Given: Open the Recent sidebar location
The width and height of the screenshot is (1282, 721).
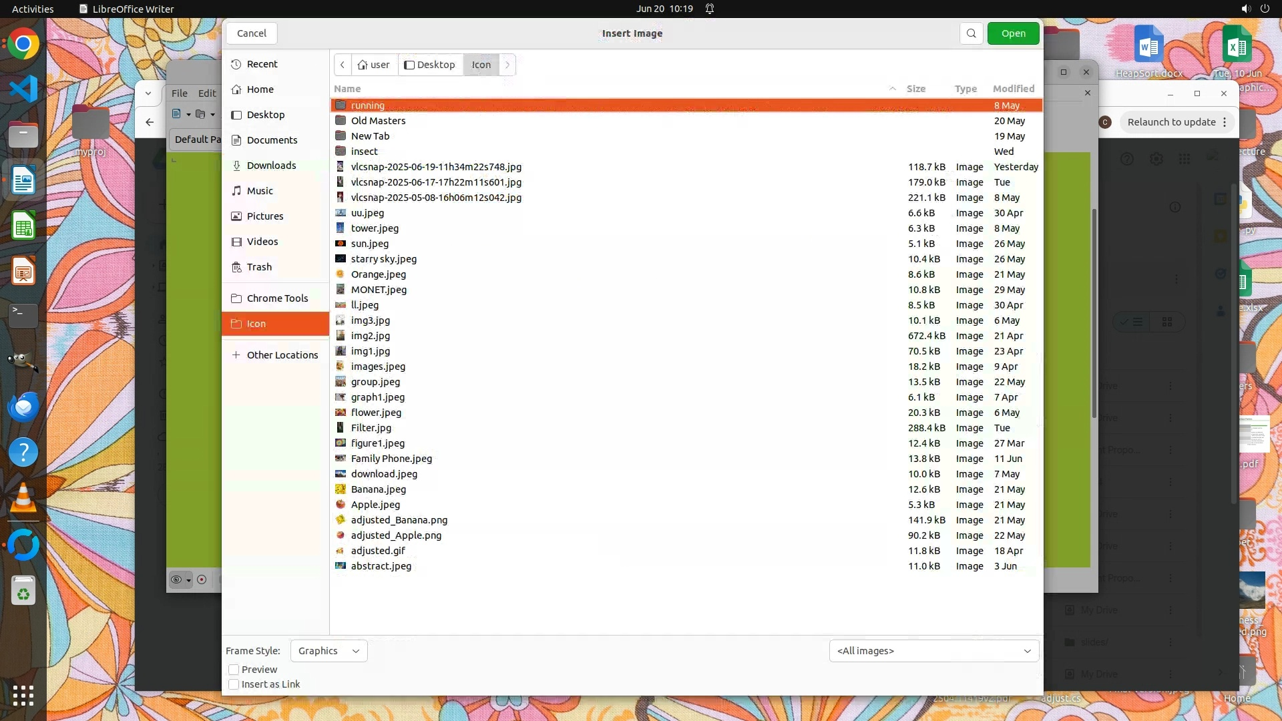Looking at the screenshot, I should [262, 64].
